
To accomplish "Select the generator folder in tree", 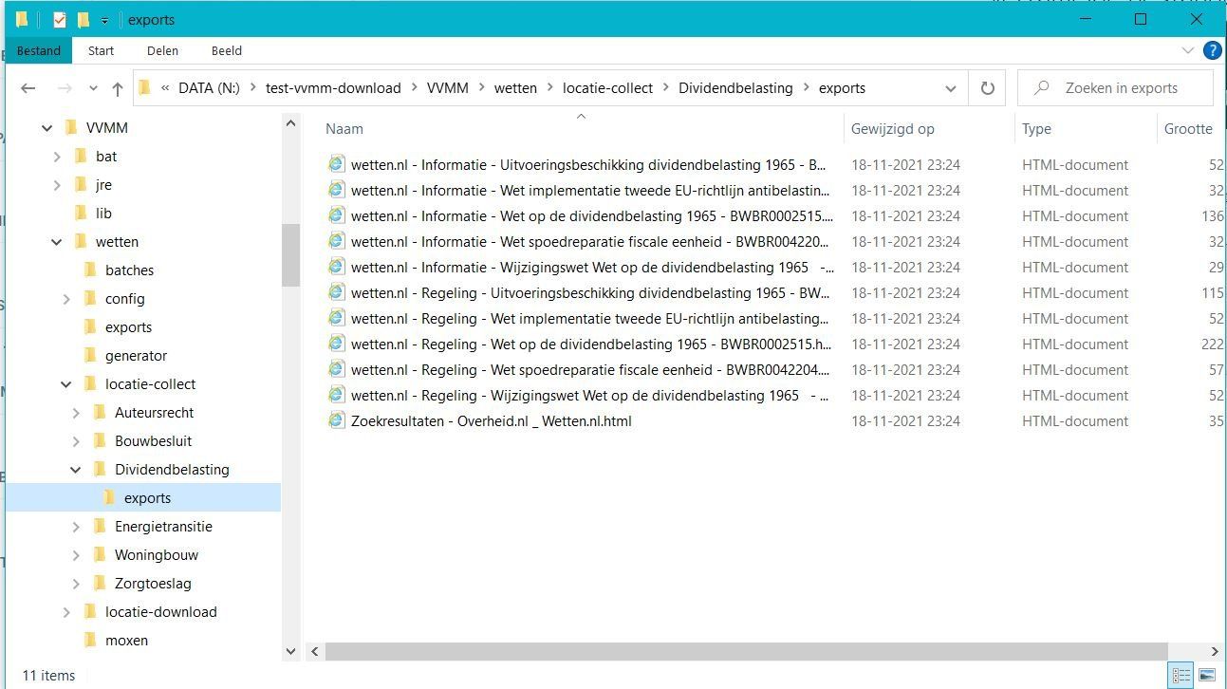I will (x=136, y=356).
